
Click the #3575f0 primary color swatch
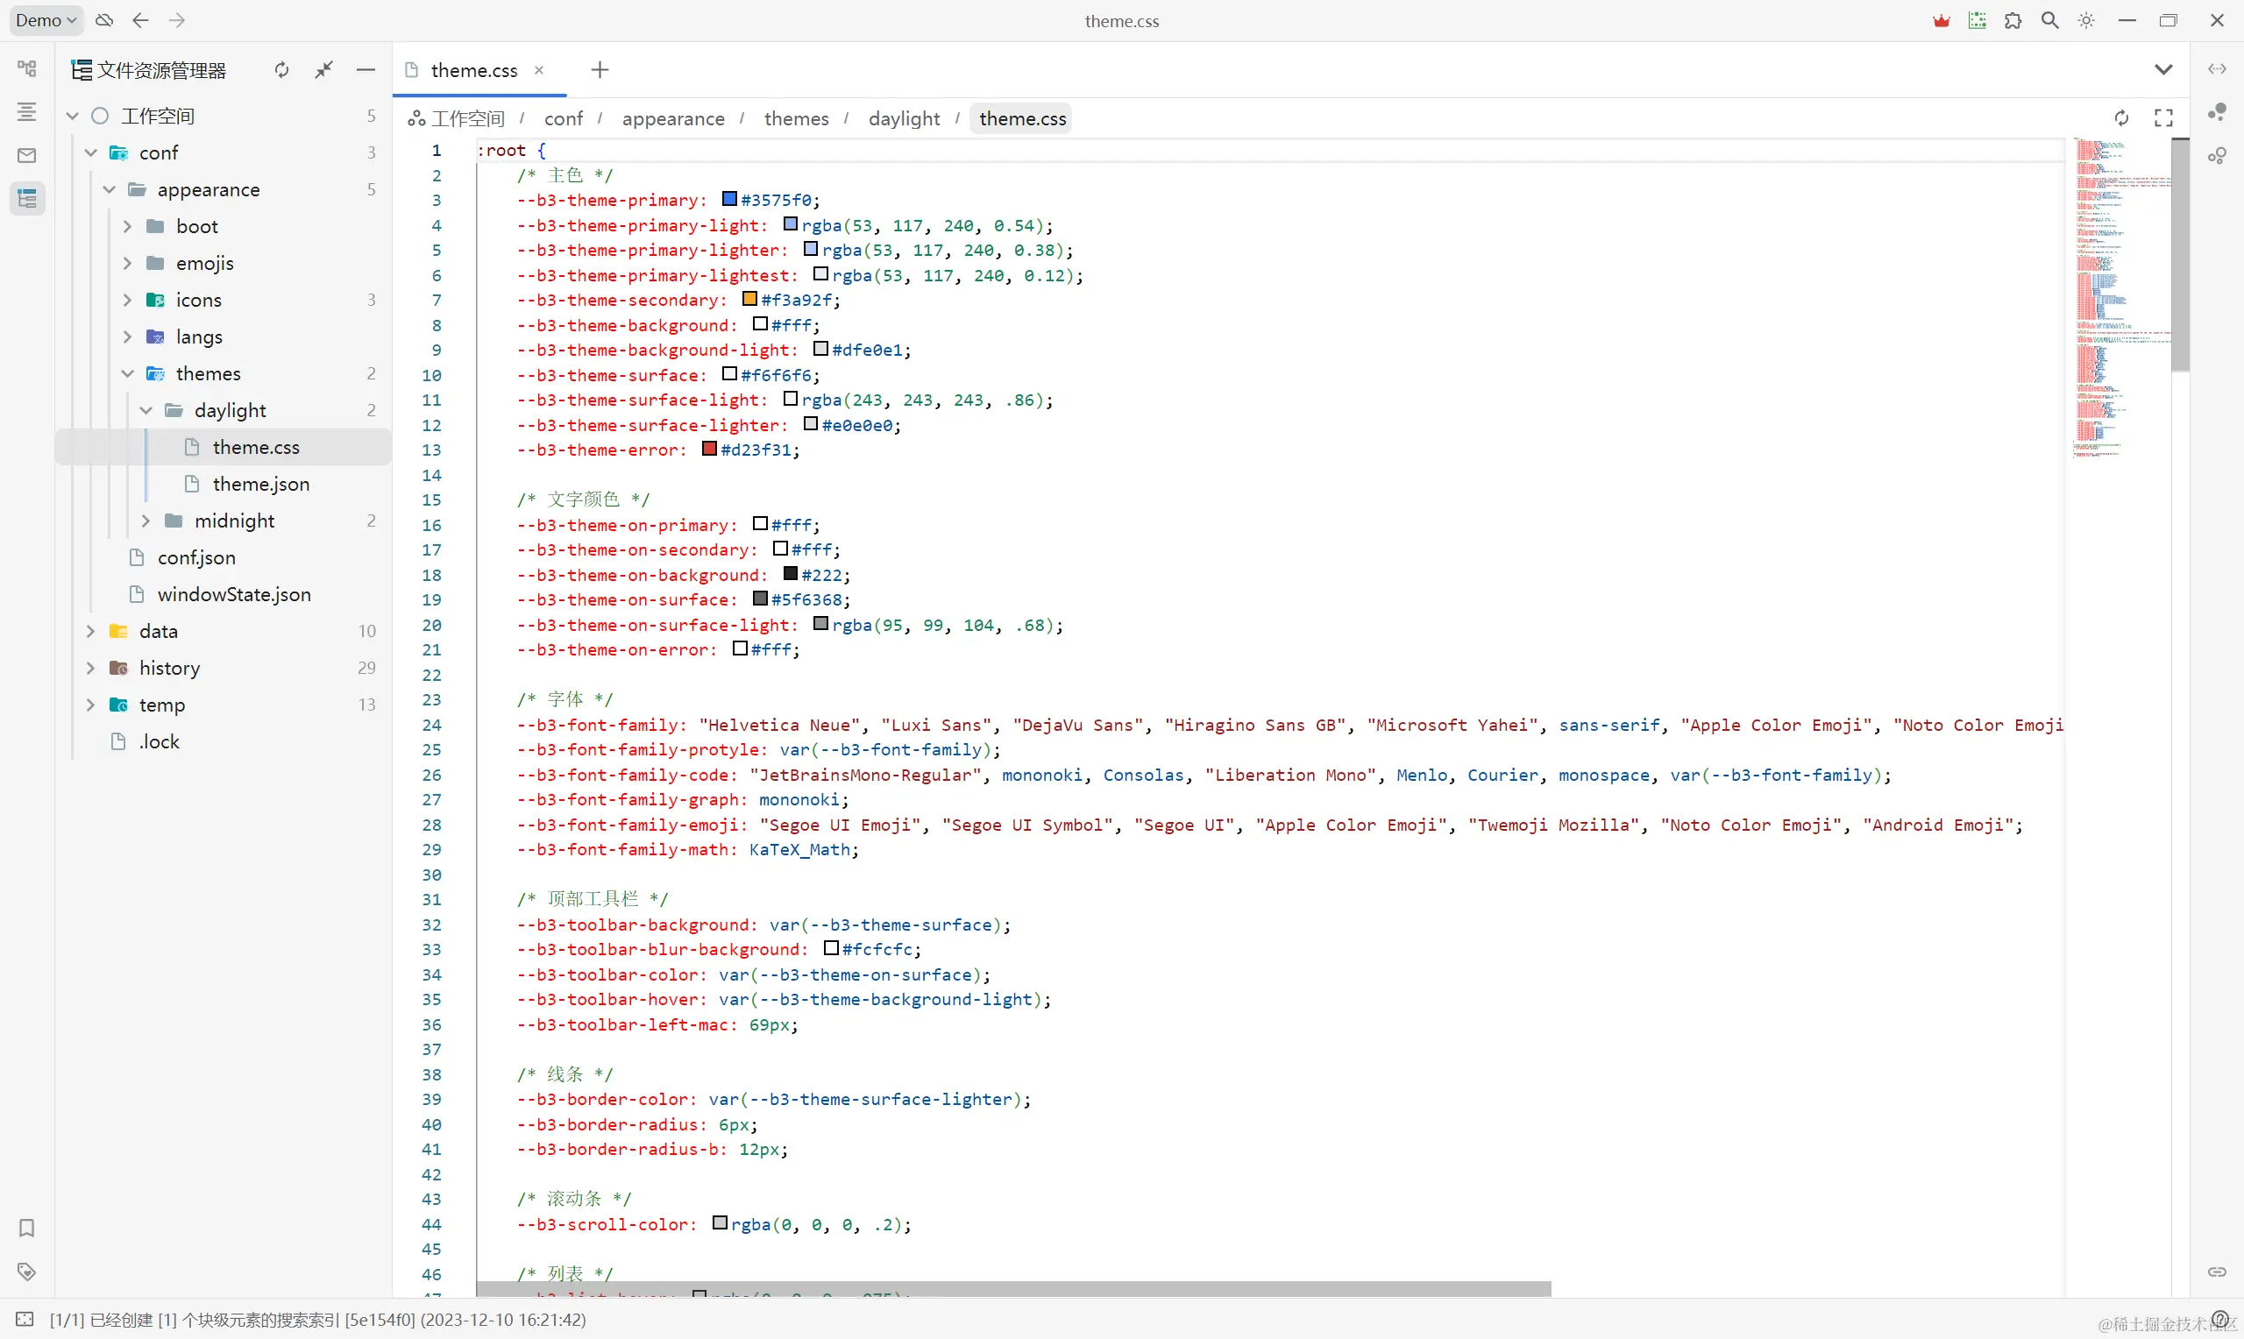coord(730,199)
